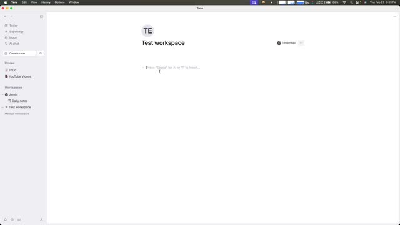
Task: Open the TE workspace avatar
Action: pyautogui.click(x=147, y=31)
